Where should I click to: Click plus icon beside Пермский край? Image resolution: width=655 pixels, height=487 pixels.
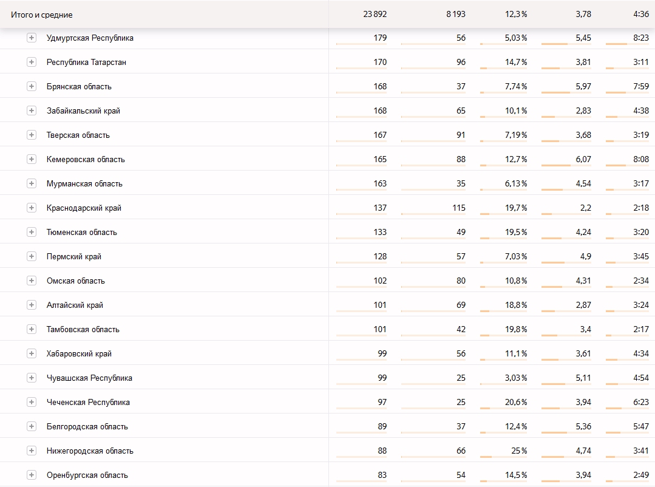click(x=32, y=256)
